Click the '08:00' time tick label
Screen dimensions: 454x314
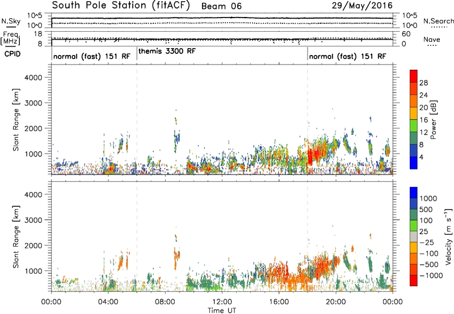click(165, 302)
